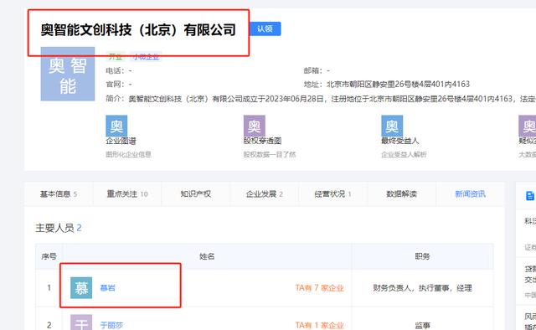
Task: Switch to the 数据解读 tab
Action: pos(401,194)
